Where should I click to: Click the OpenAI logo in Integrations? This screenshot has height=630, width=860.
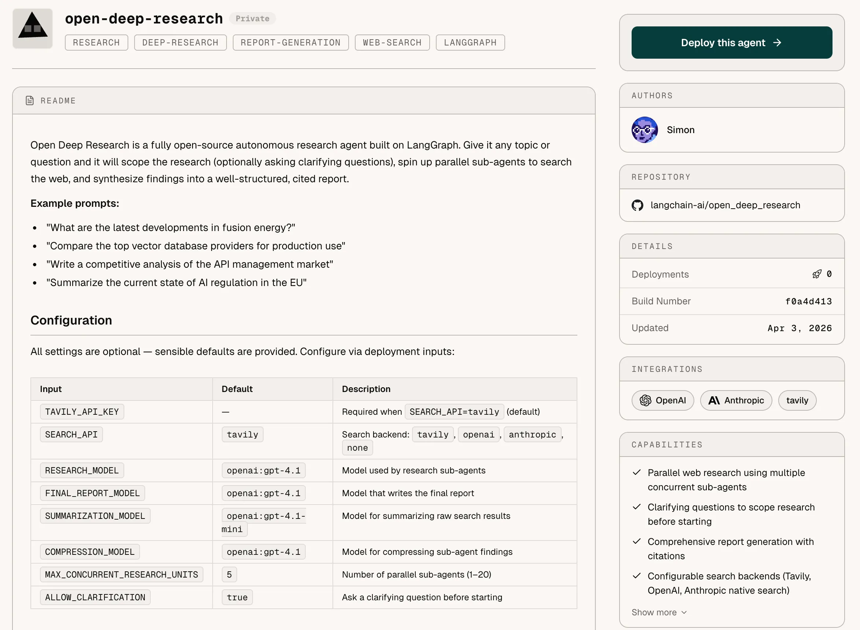click(646, 400)
